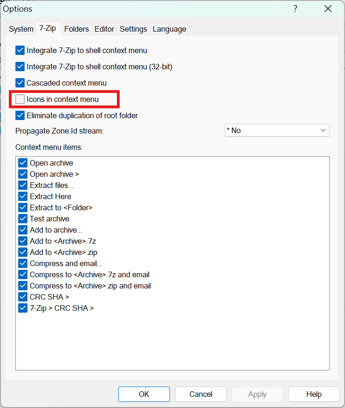The image size is (345, 408).
Task: Toggle Add to <Archive>.7z item
Action: tap(23, 241)
